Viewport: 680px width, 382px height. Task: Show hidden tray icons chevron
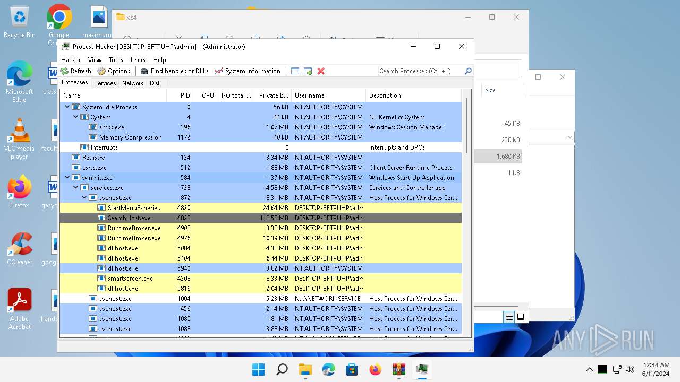coord(589,369)
